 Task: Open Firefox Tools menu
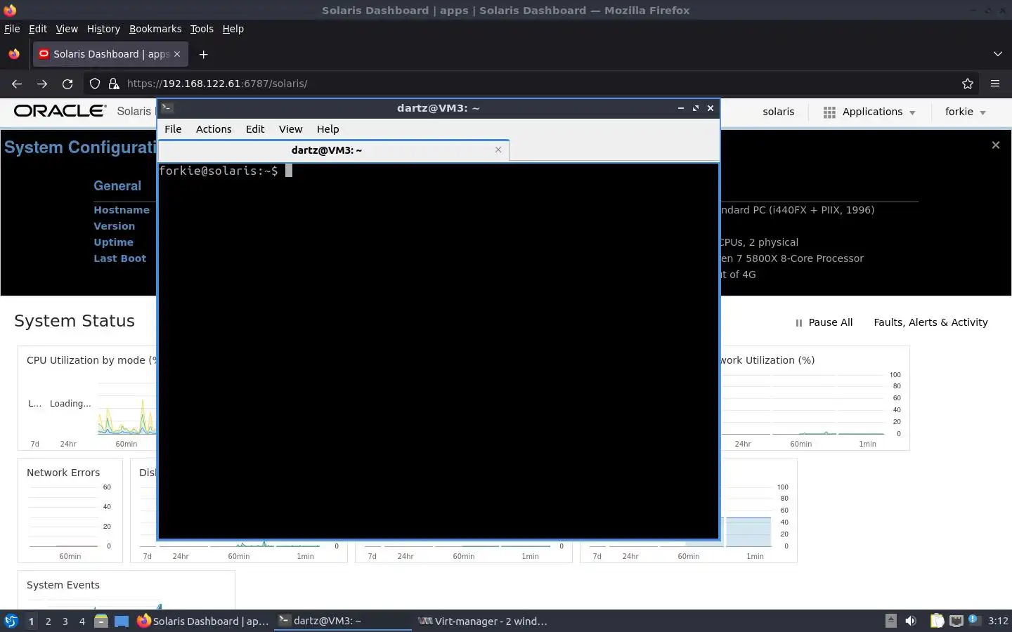(x=202, y=29)
